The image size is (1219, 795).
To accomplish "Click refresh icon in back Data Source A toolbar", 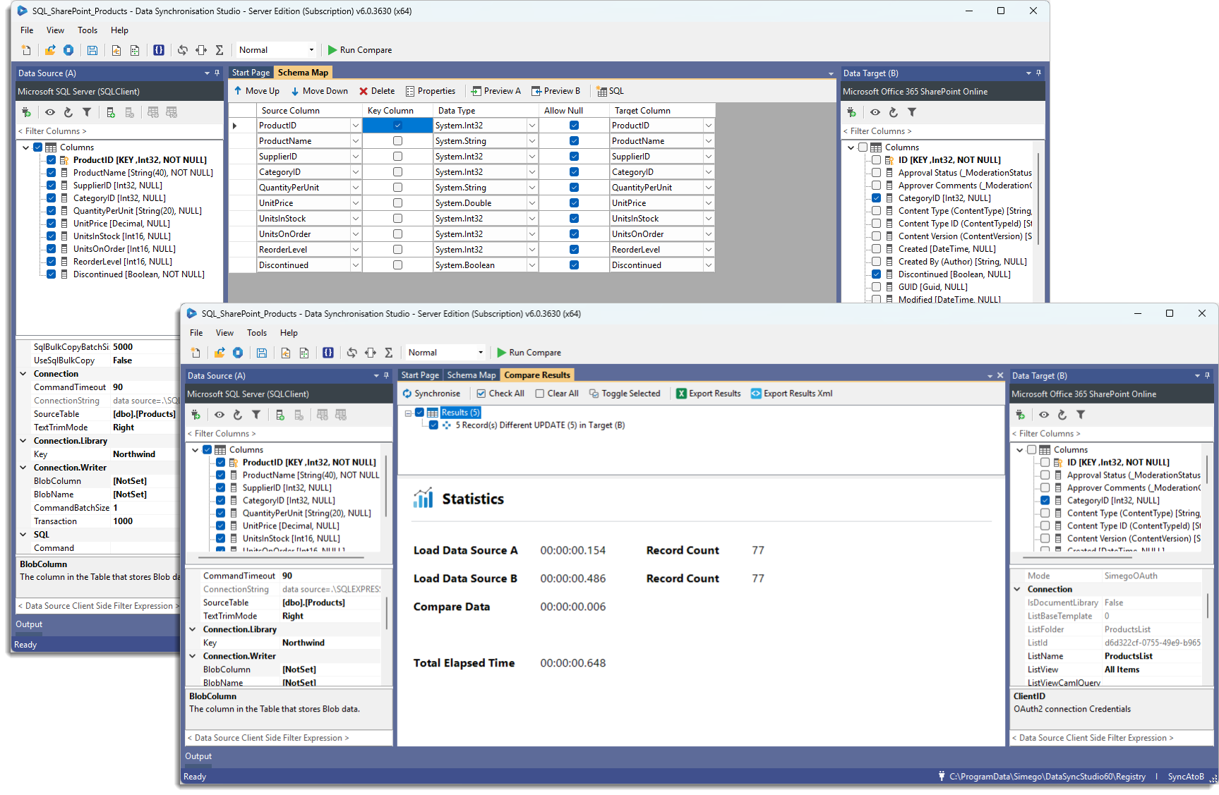I will [68, 112].
